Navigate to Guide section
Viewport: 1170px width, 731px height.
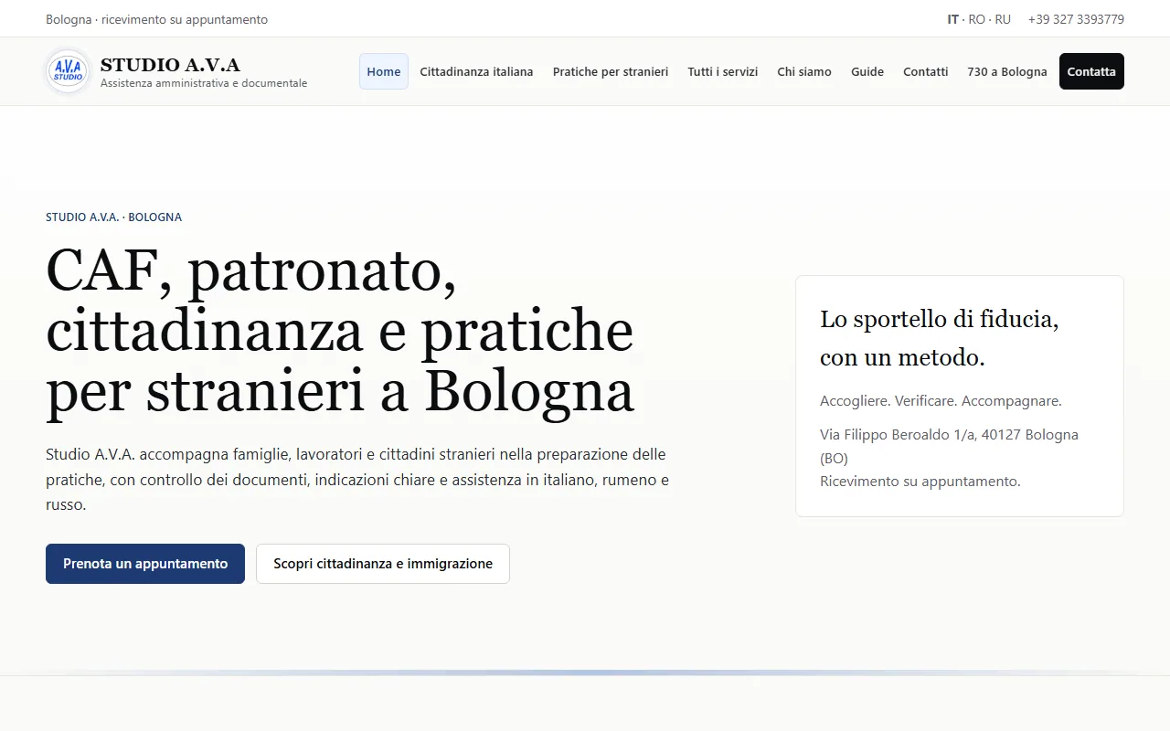tap(867, 71)
